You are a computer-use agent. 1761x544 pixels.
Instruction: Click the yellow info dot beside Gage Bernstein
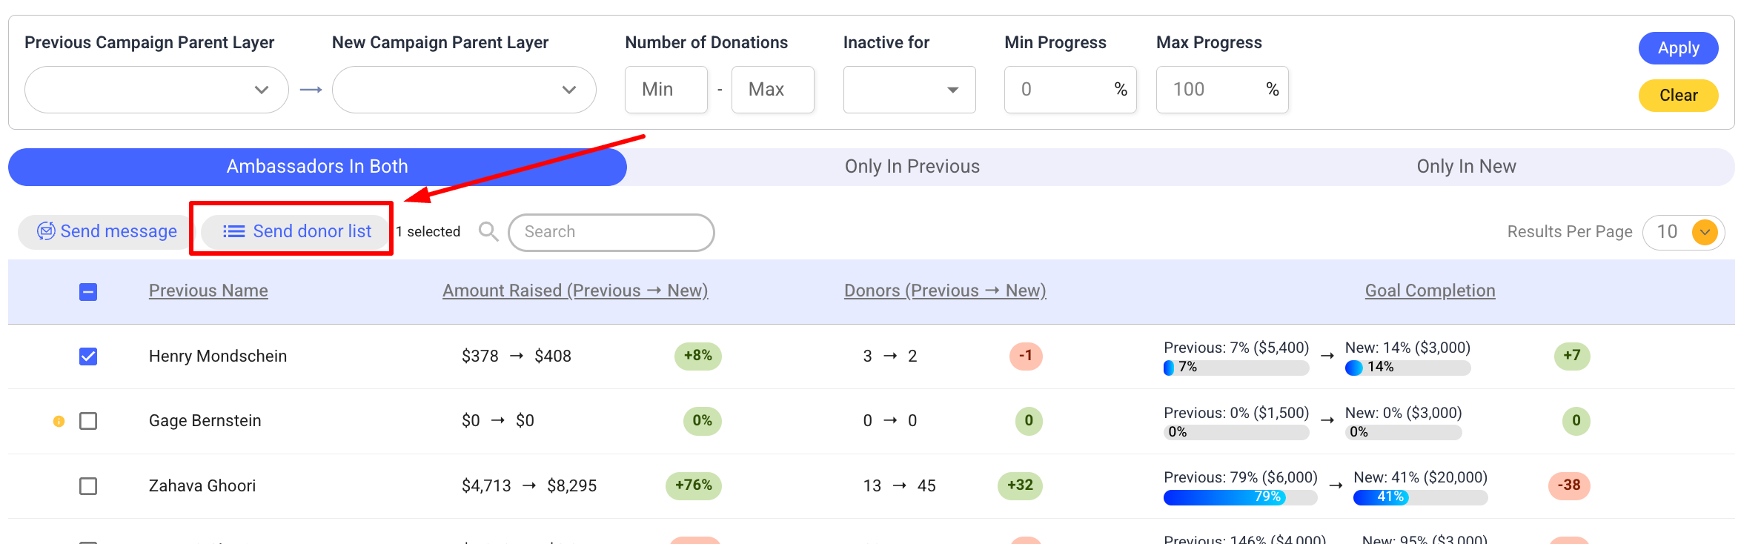59,421
